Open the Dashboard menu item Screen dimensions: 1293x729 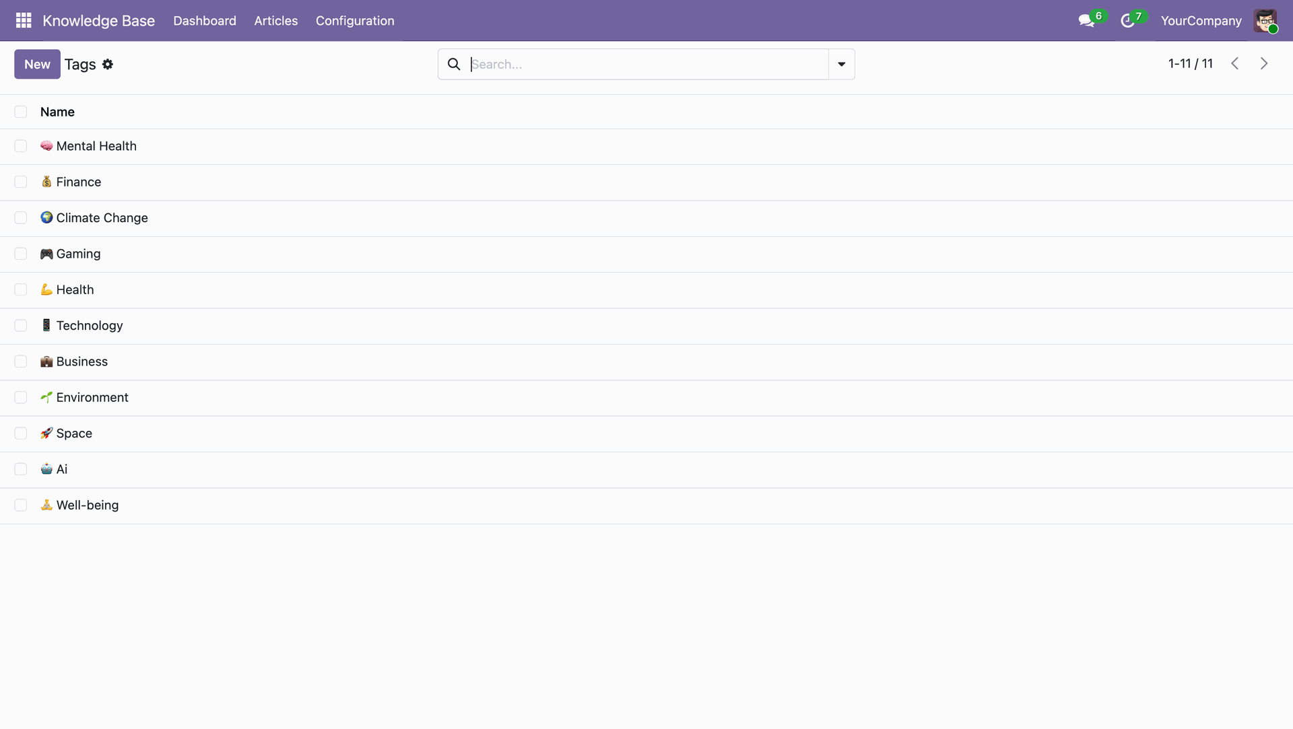[x=205, y=21]
